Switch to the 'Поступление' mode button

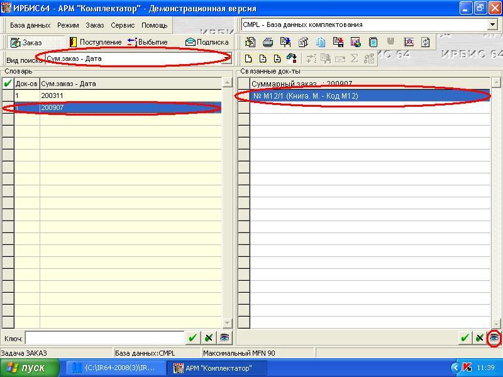pos(95,42)
